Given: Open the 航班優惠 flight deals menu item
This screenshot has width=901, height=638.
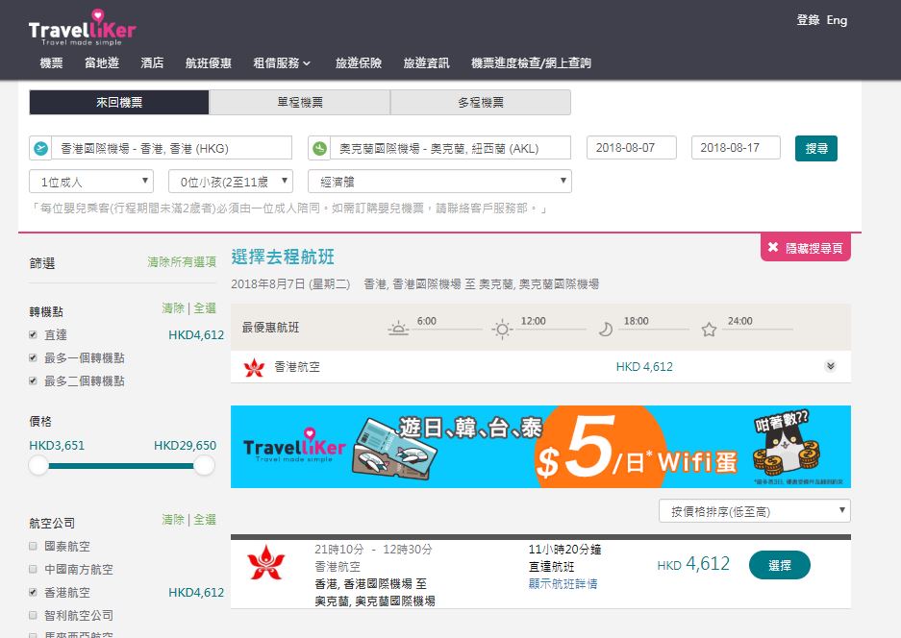Looking at the screenshot, I should [x=209, y=63].
